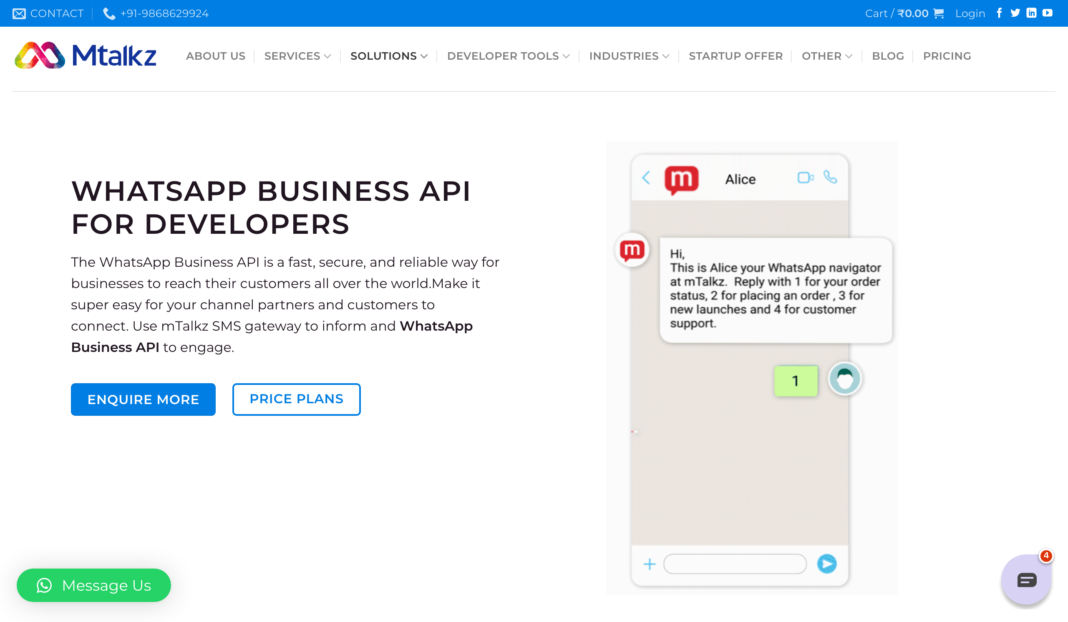Image resolution: width=1068 pixels, height=622 pixels.
Task: Click the video call icon in chat header
Action: tap(805, 177)
